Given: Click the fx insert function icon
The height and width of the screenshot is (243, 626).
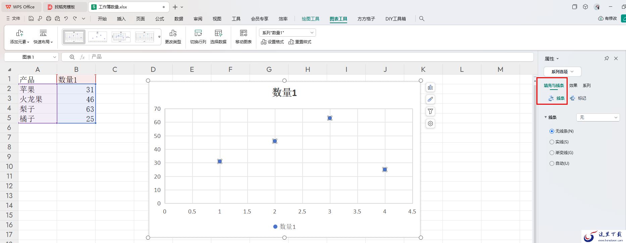Looking at the screenshot, I should pyautogui.click(x=82, y=57).
